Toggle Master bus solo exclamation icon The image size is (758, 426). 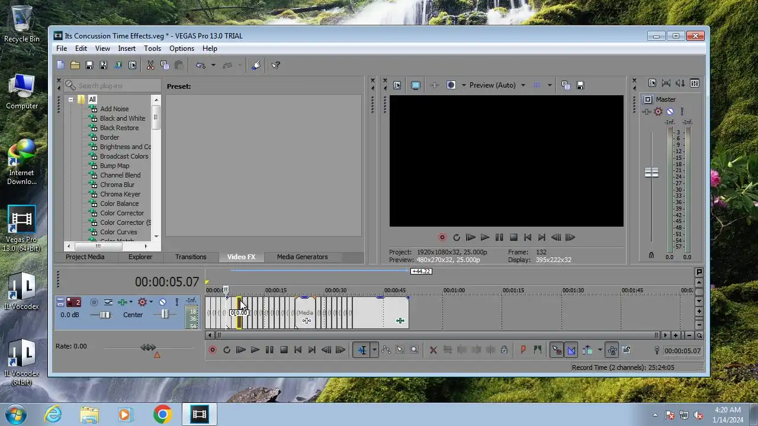pos(682,111)
